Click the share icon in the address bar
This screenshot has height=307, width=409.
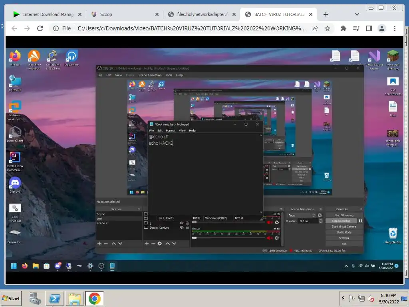point(315,28)
